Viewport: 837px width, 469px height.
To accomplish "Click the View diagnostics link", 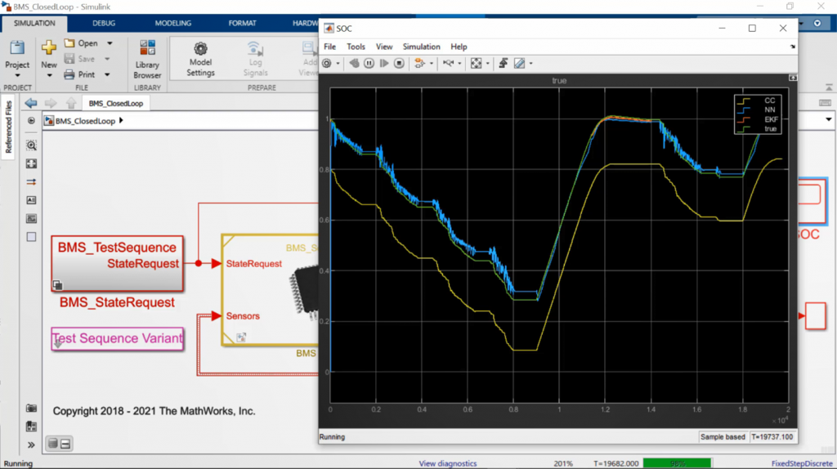I will (448, 463).
